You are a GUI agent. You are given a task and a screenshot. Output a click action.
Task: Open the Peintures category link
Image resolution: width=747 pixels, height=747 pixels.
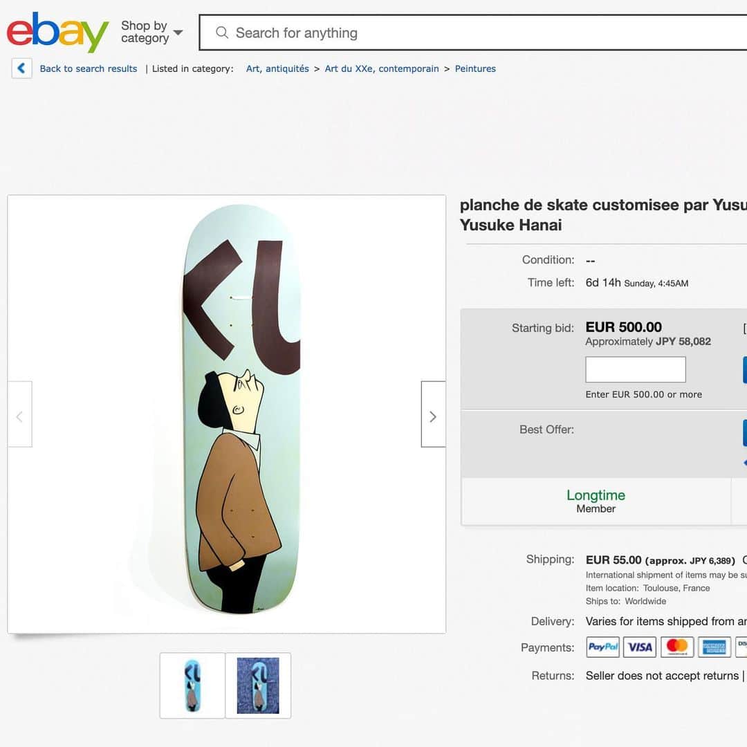(x=475, y=68)
